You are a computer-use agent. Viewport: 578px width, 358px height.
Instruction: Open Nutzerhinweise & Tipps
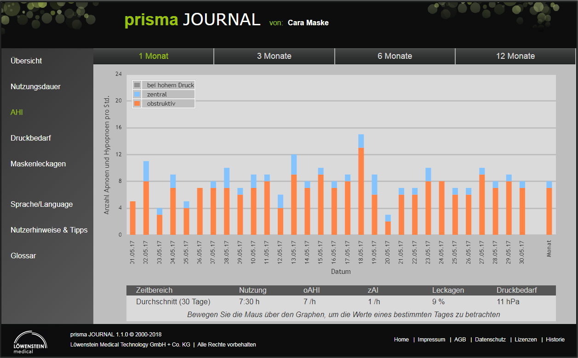[x=49, y=230]
